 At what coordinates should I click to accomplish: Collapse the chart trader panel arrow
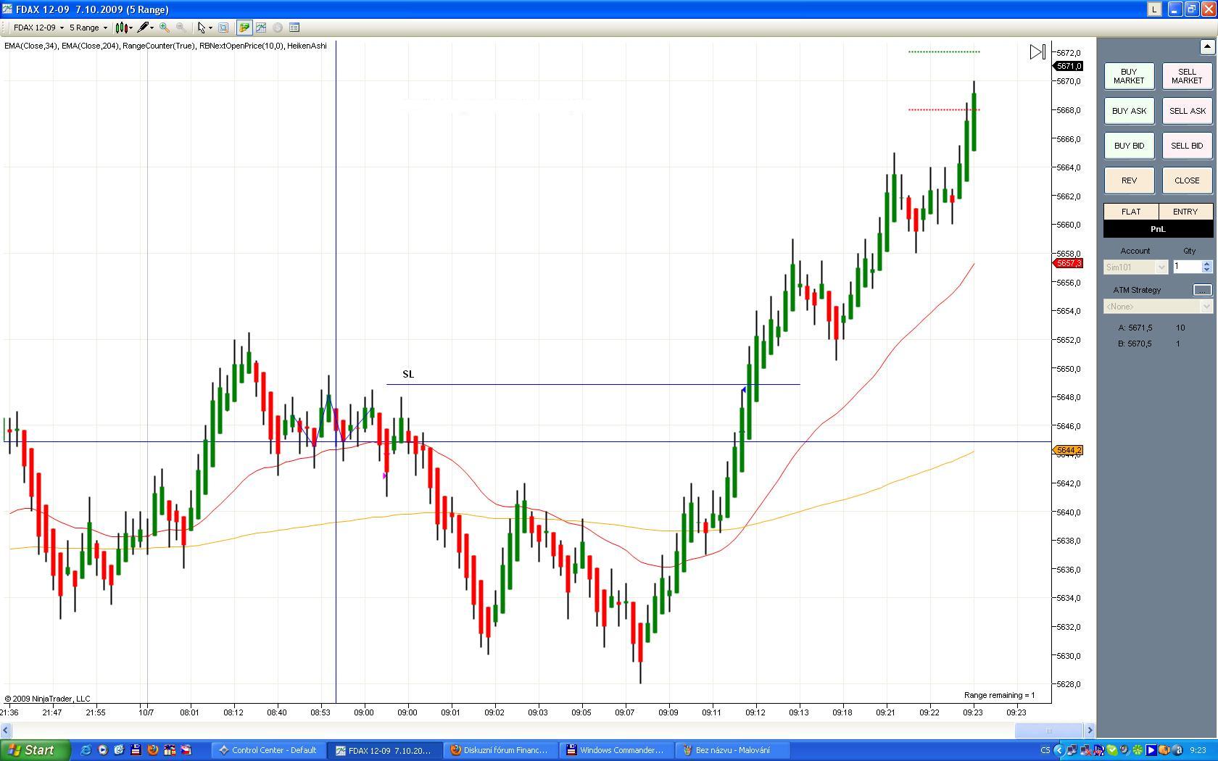point(1206,47)
